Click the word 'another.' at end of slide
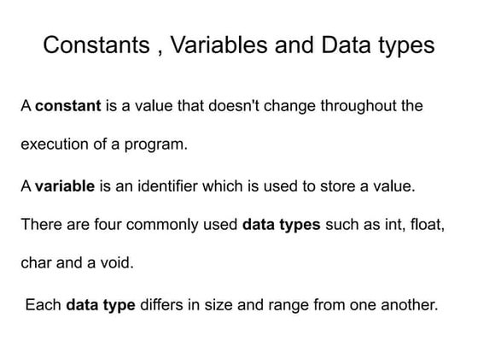This screenshot has height=359, width=478. click(x=409, y=305)
